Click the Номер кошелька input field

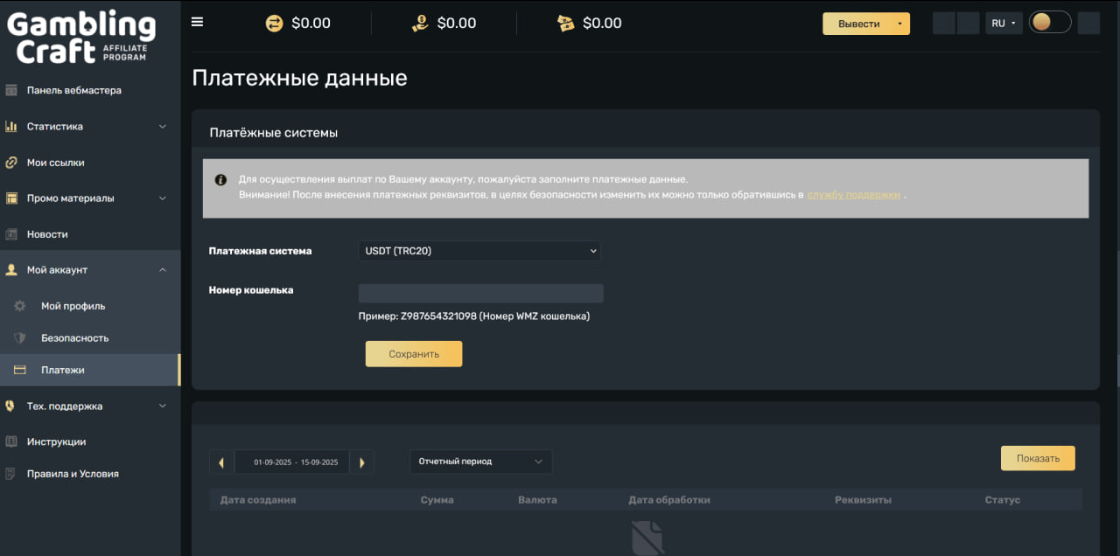tap(480, 294)
